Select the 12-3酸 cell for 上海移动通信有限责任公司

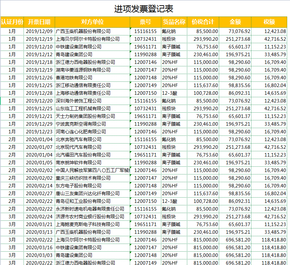tap(174, 93)
